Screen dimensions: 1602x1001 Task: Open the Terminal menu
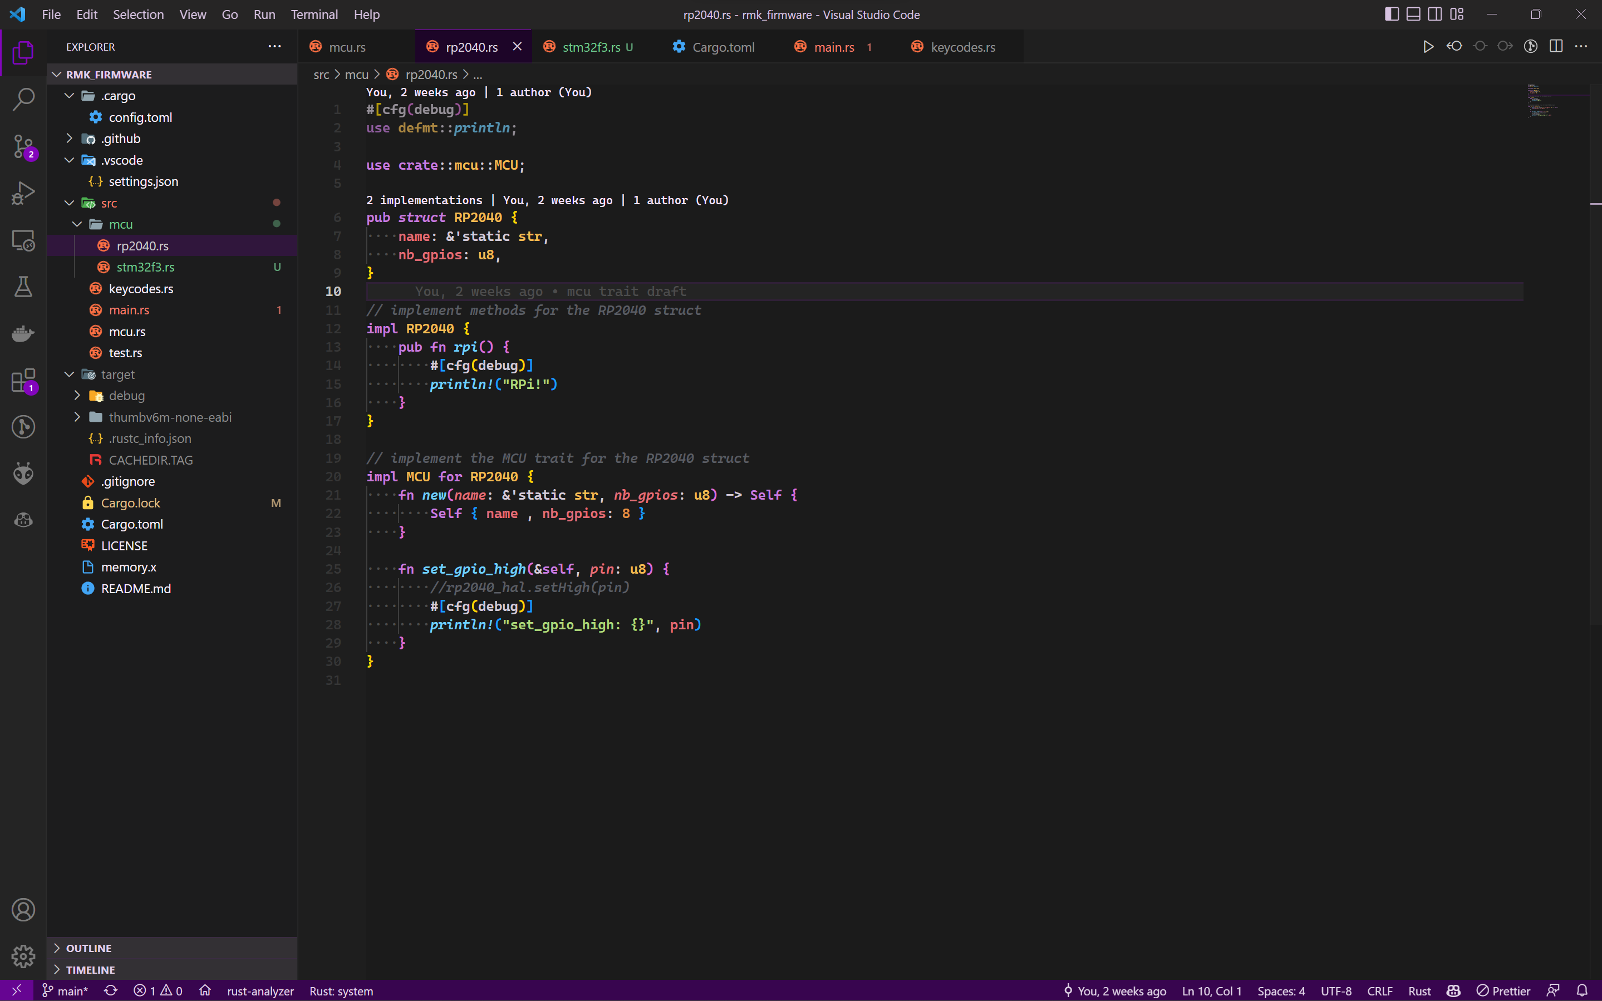pyautogui.click(x=314, y=14)
